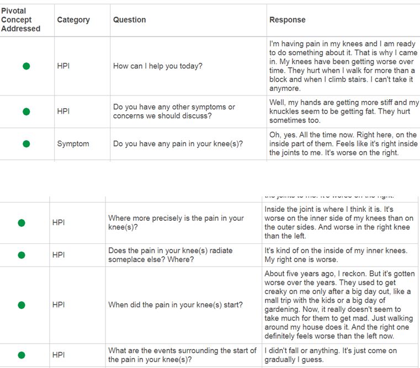Image resolution: width=420 pixels, height=368 pixels.
Task: Click the green dot beside 'Where more precisely is the pain'
Action: pos(22,223)
